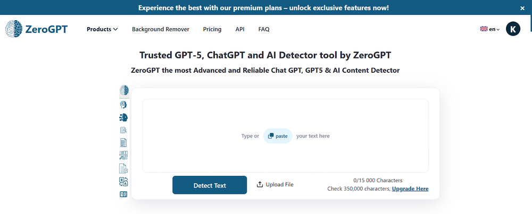This screenshot has height=214, width=532.
Task: Open the document-with-magnifier sidebar tool
Action: [123, 130]
